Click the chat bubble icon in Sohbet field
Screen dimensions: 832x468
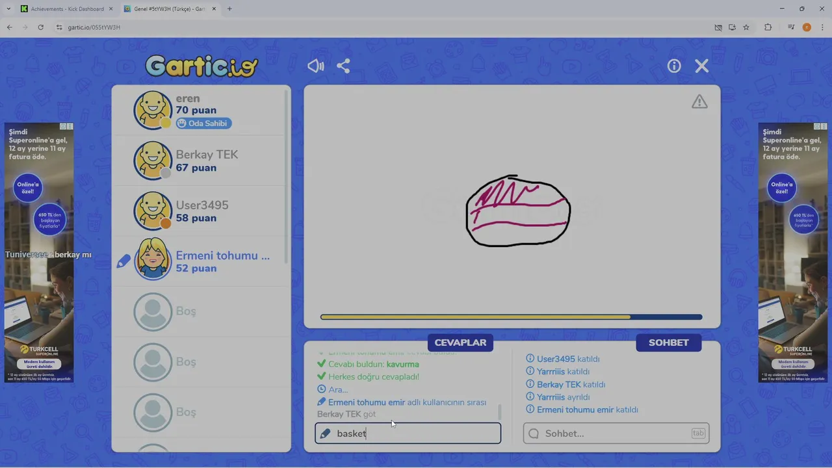[x=534, y=434]
